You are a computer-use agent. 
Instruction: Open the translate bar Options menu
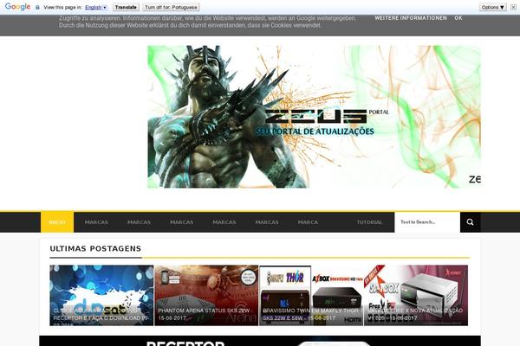tap(493, 7)
